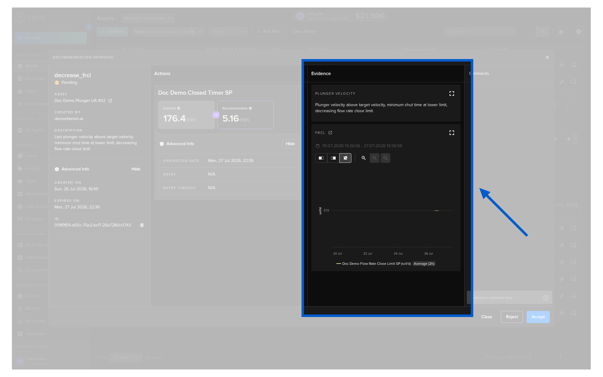Accept the decrease_frcl recommendation
The image size is (603, 377).
coord(538,317)
